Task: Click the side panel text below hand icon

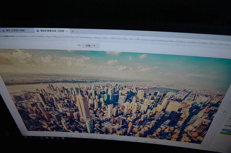Action: [229, 118]
